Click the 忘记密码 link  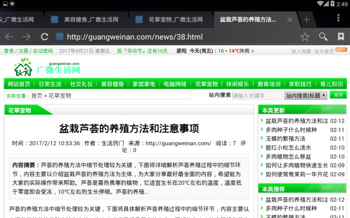[43, 51]
